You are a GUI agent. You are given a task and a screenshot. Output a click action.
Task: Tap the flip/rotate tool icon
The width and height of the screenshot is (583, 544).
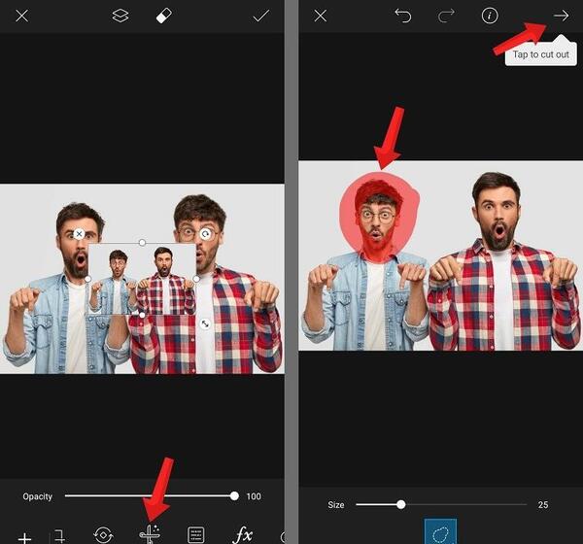(103, 535)
